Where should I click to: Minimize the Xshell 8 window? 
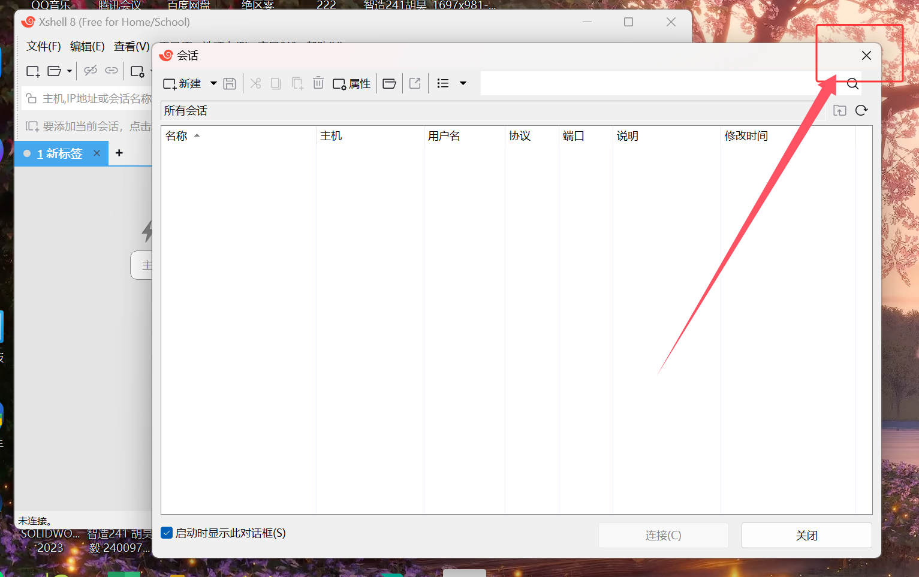[587, 22]
